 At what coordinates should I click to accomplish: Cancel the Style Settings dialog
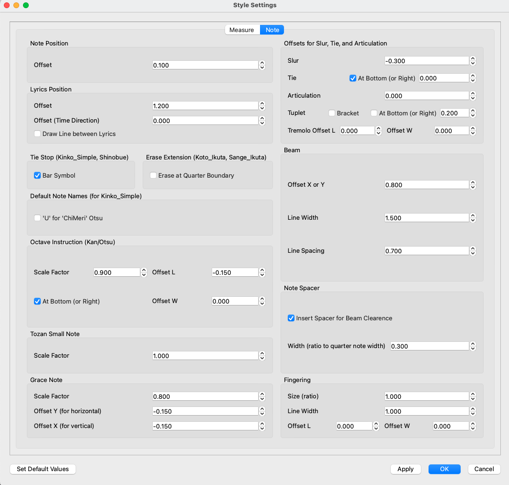point(484,469)
